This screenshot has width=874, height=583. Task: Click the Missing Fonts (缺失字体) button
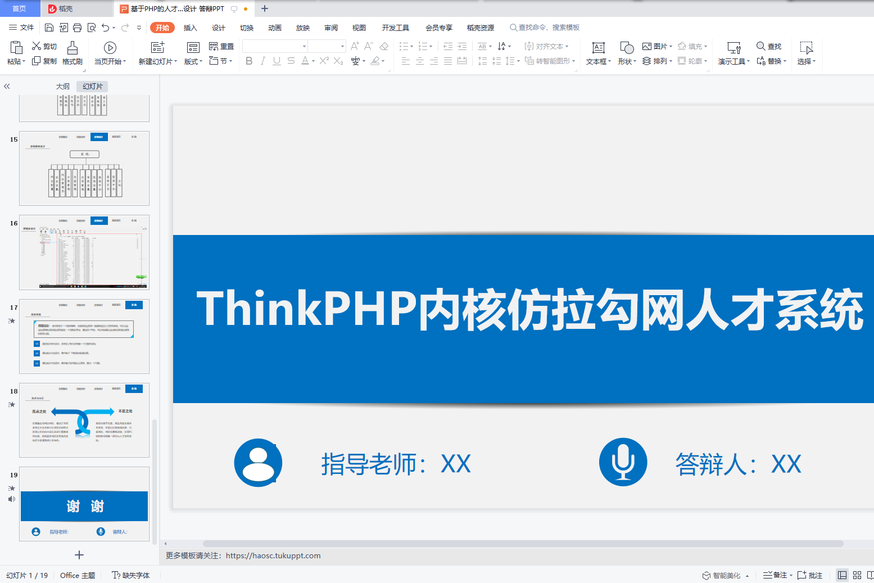tap(131, 575)
